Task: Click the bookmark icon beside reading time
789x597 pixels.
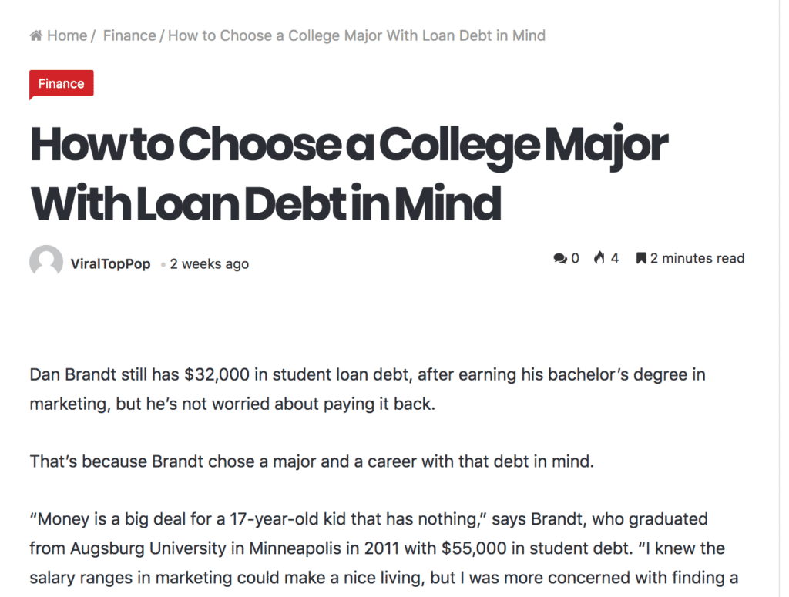Action: [641, 259]
